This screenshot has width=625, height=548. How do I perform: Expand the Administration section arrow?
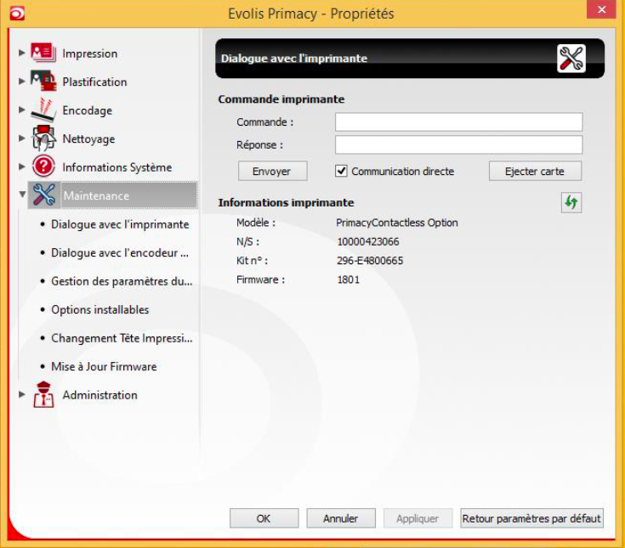coord(21,395)
